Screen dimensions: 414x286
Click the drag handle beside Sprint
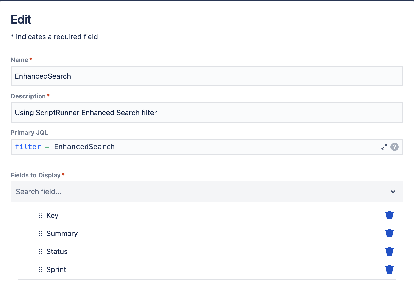click(40, 269)
